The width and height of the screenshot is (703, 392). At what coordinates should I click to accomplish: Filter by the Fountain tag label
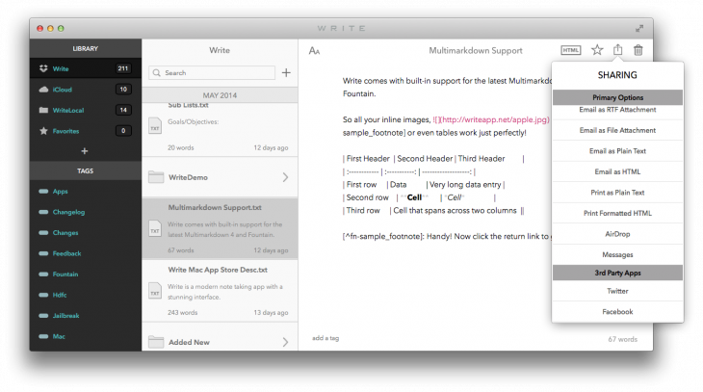click(x=65, y=274)
